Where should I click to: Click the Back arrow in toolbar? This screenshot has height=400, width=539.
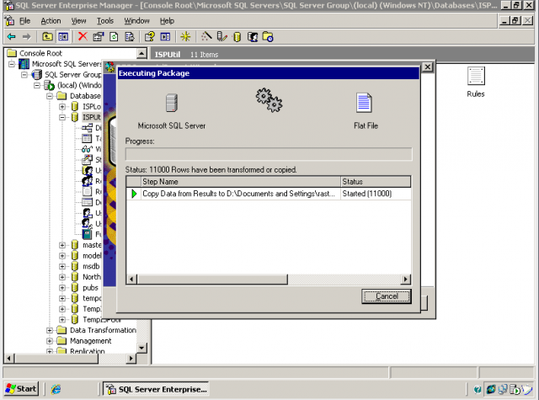[x=11, y=36]
